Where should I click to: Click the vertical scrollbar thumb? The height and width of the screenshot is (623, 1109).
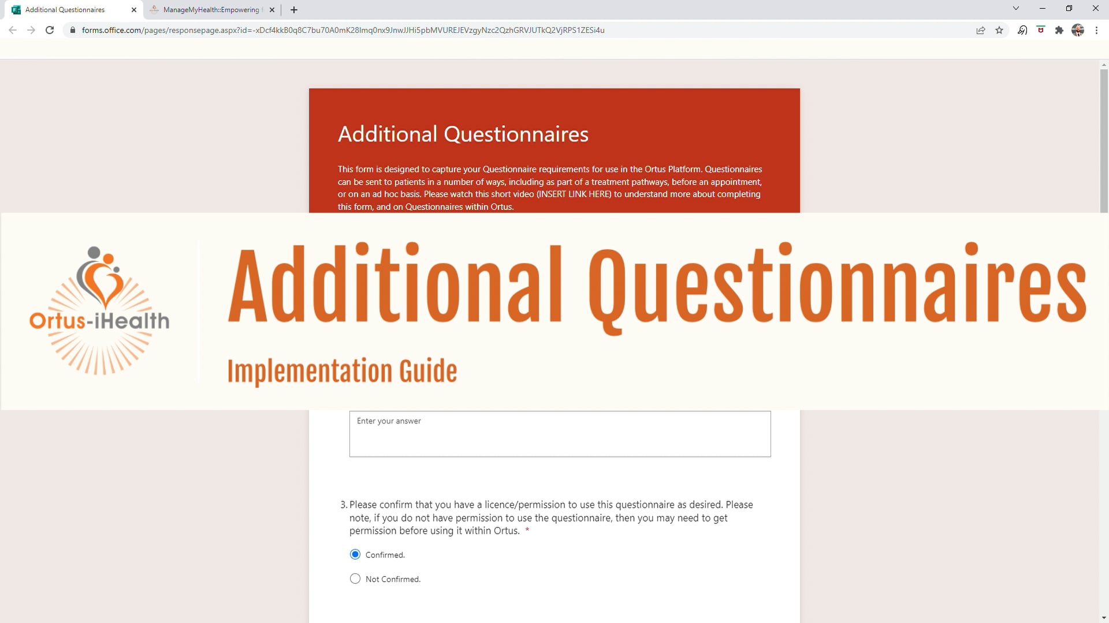click(1104, 141)
